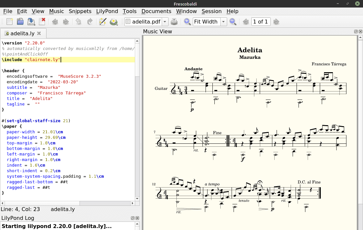Viewport: 363px width, 230px height.
Task: Expand the Fit Width zoom dropdown
Action: [x=224, y=22]
